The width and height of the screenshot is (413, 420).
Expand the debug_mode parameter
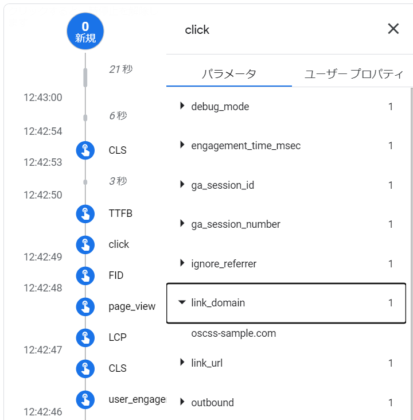(182, 106)
